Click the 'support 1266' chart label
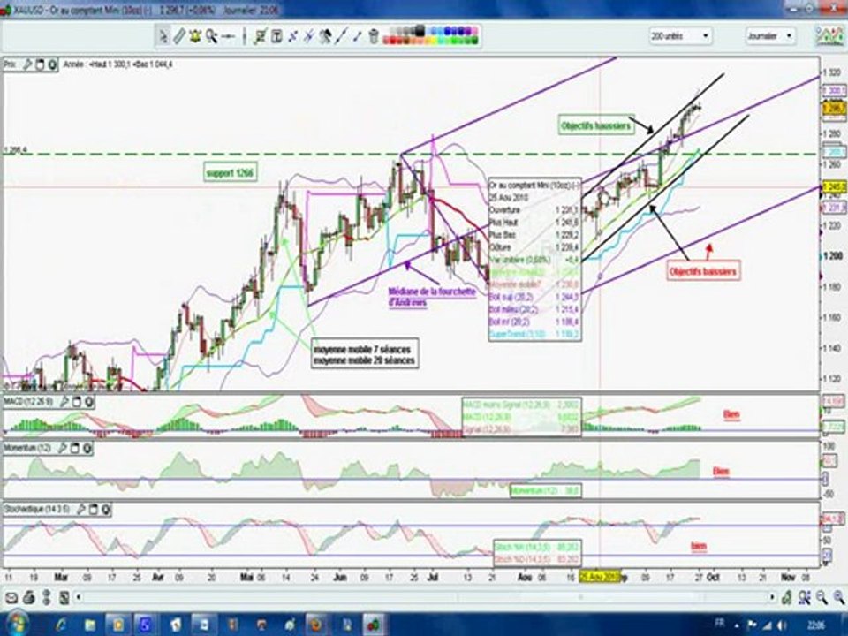Image resolution: width=848 pixels, height=636 pixels. pos(231,173)
